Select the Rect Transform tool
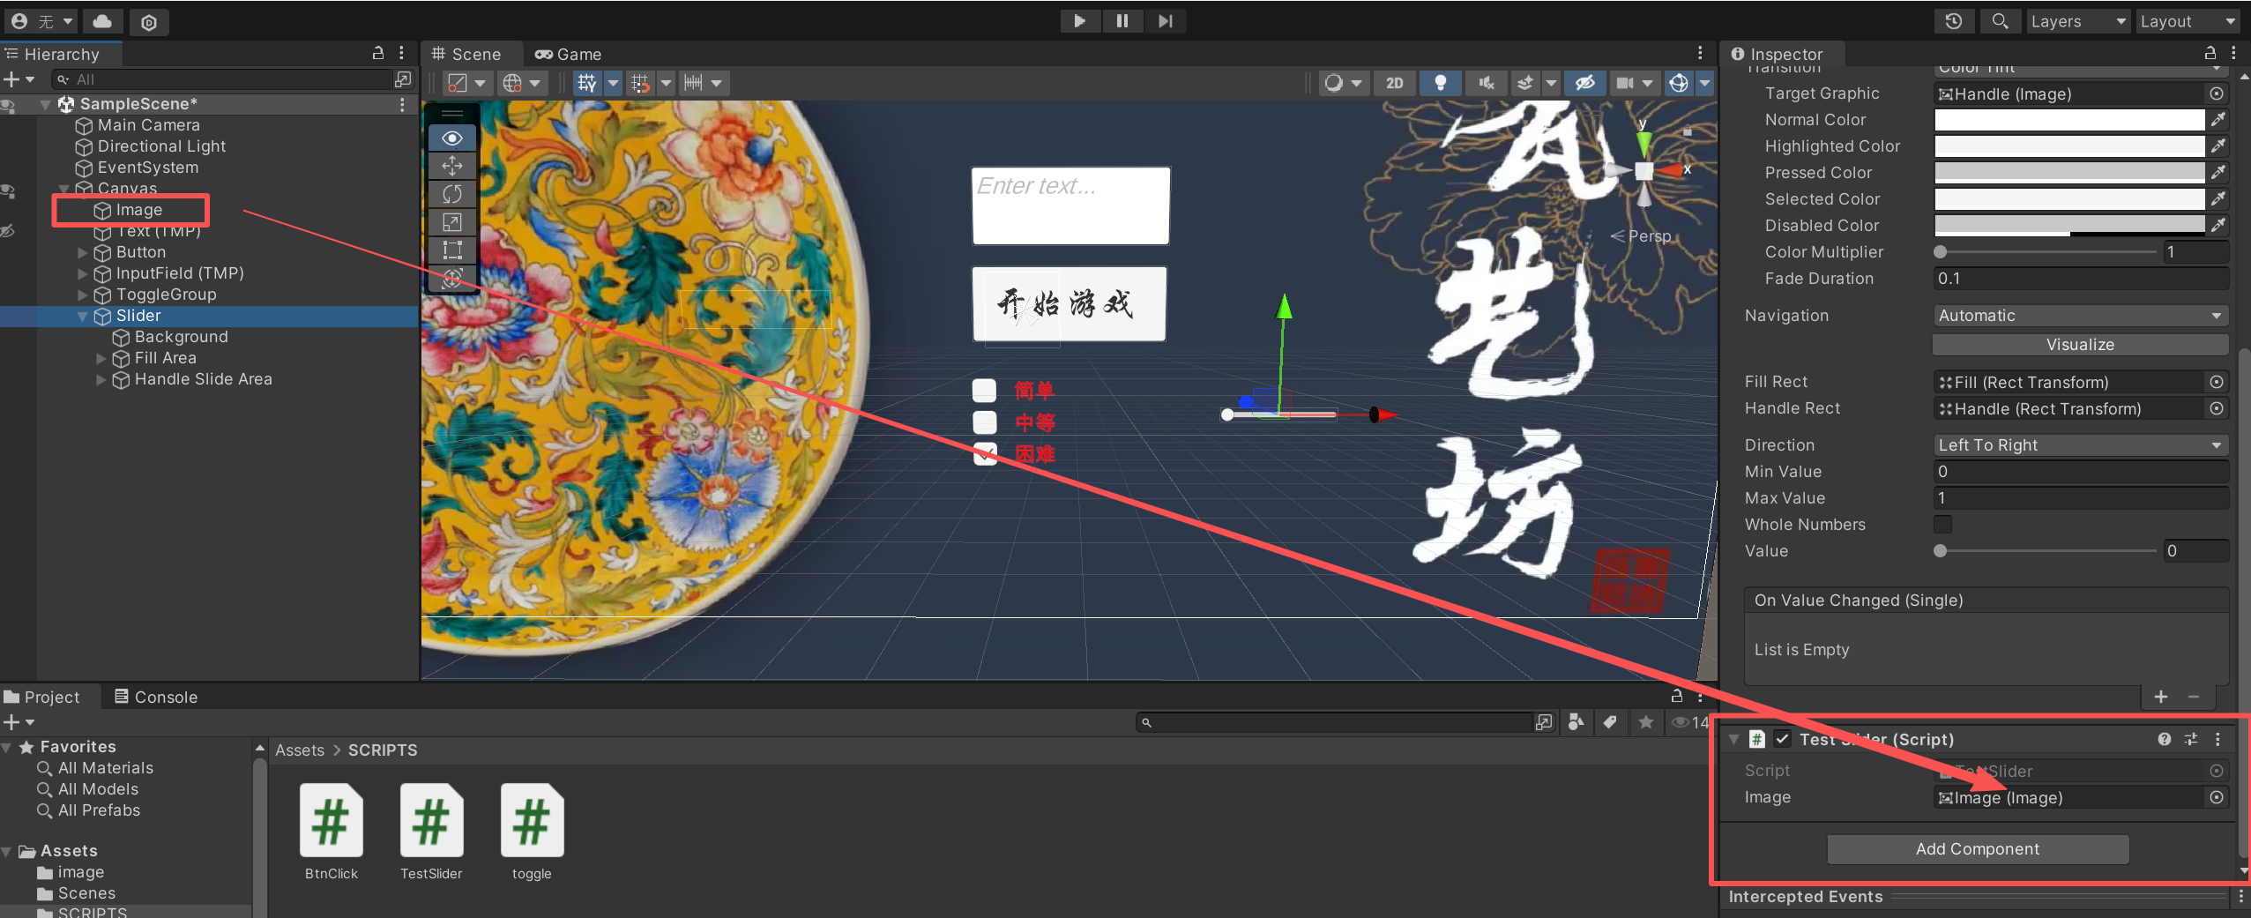Image resolution: width=2251 pixels, height=918 pixels. pos(451,251)
